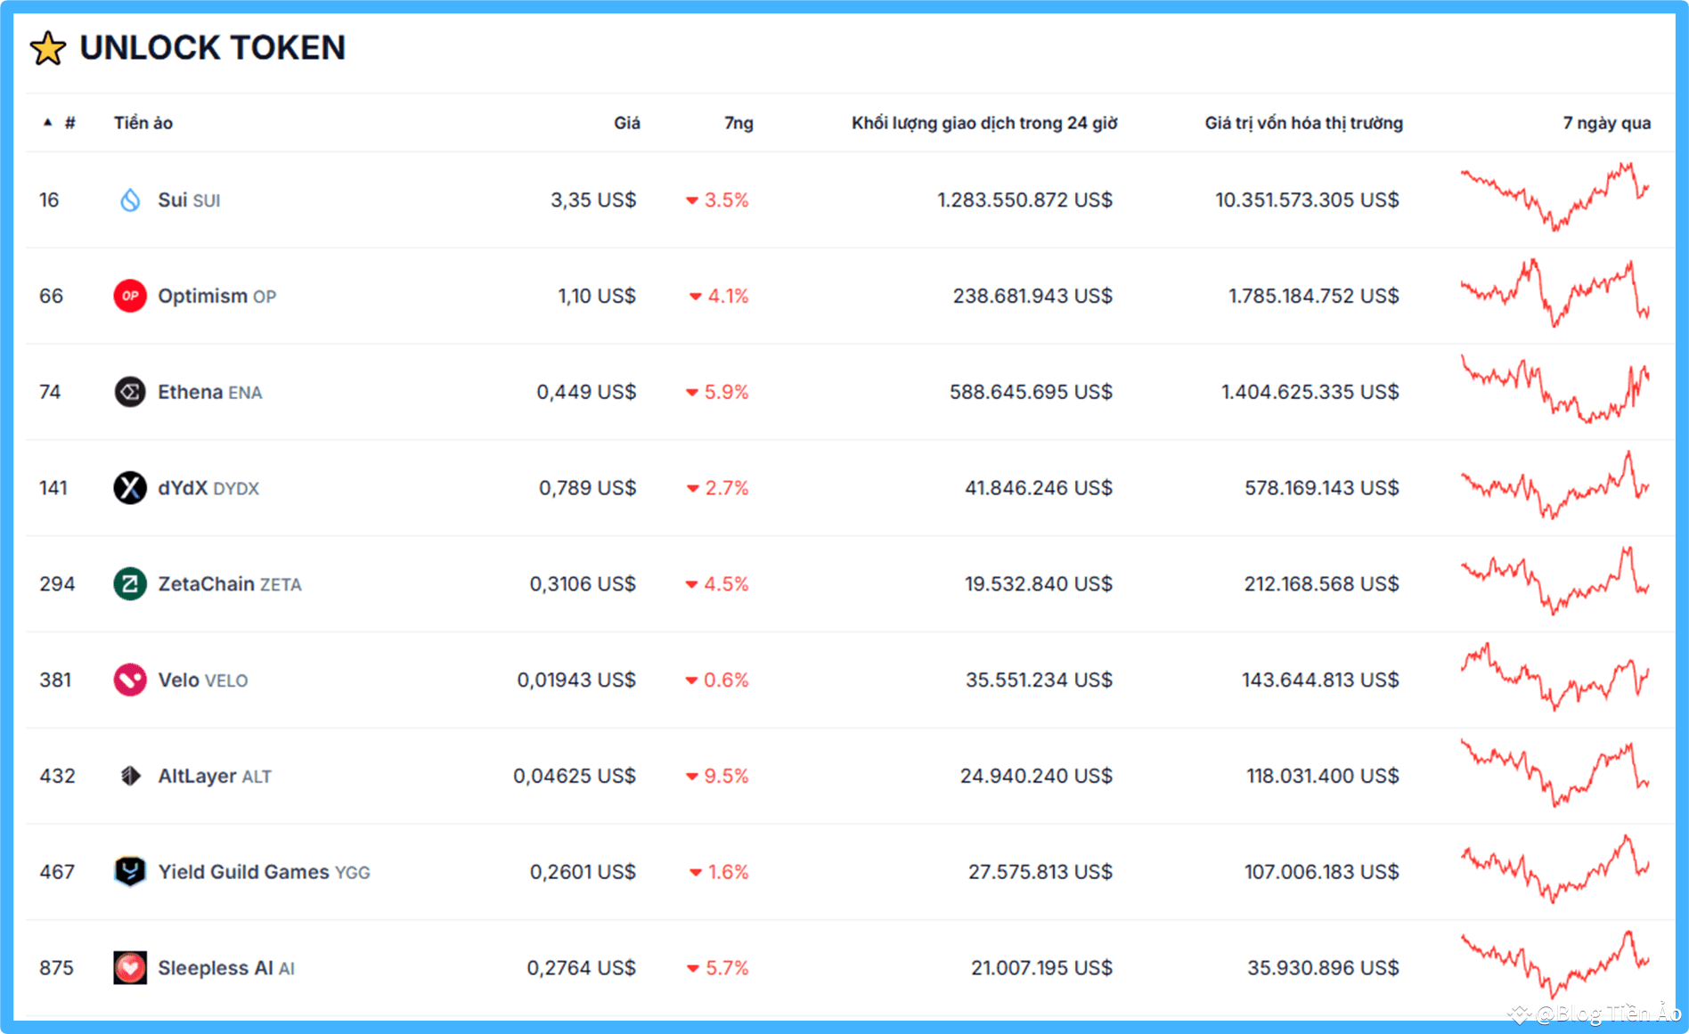Click the dYdX logo icon
The image size is (1689, 1034).
point(130,487)
